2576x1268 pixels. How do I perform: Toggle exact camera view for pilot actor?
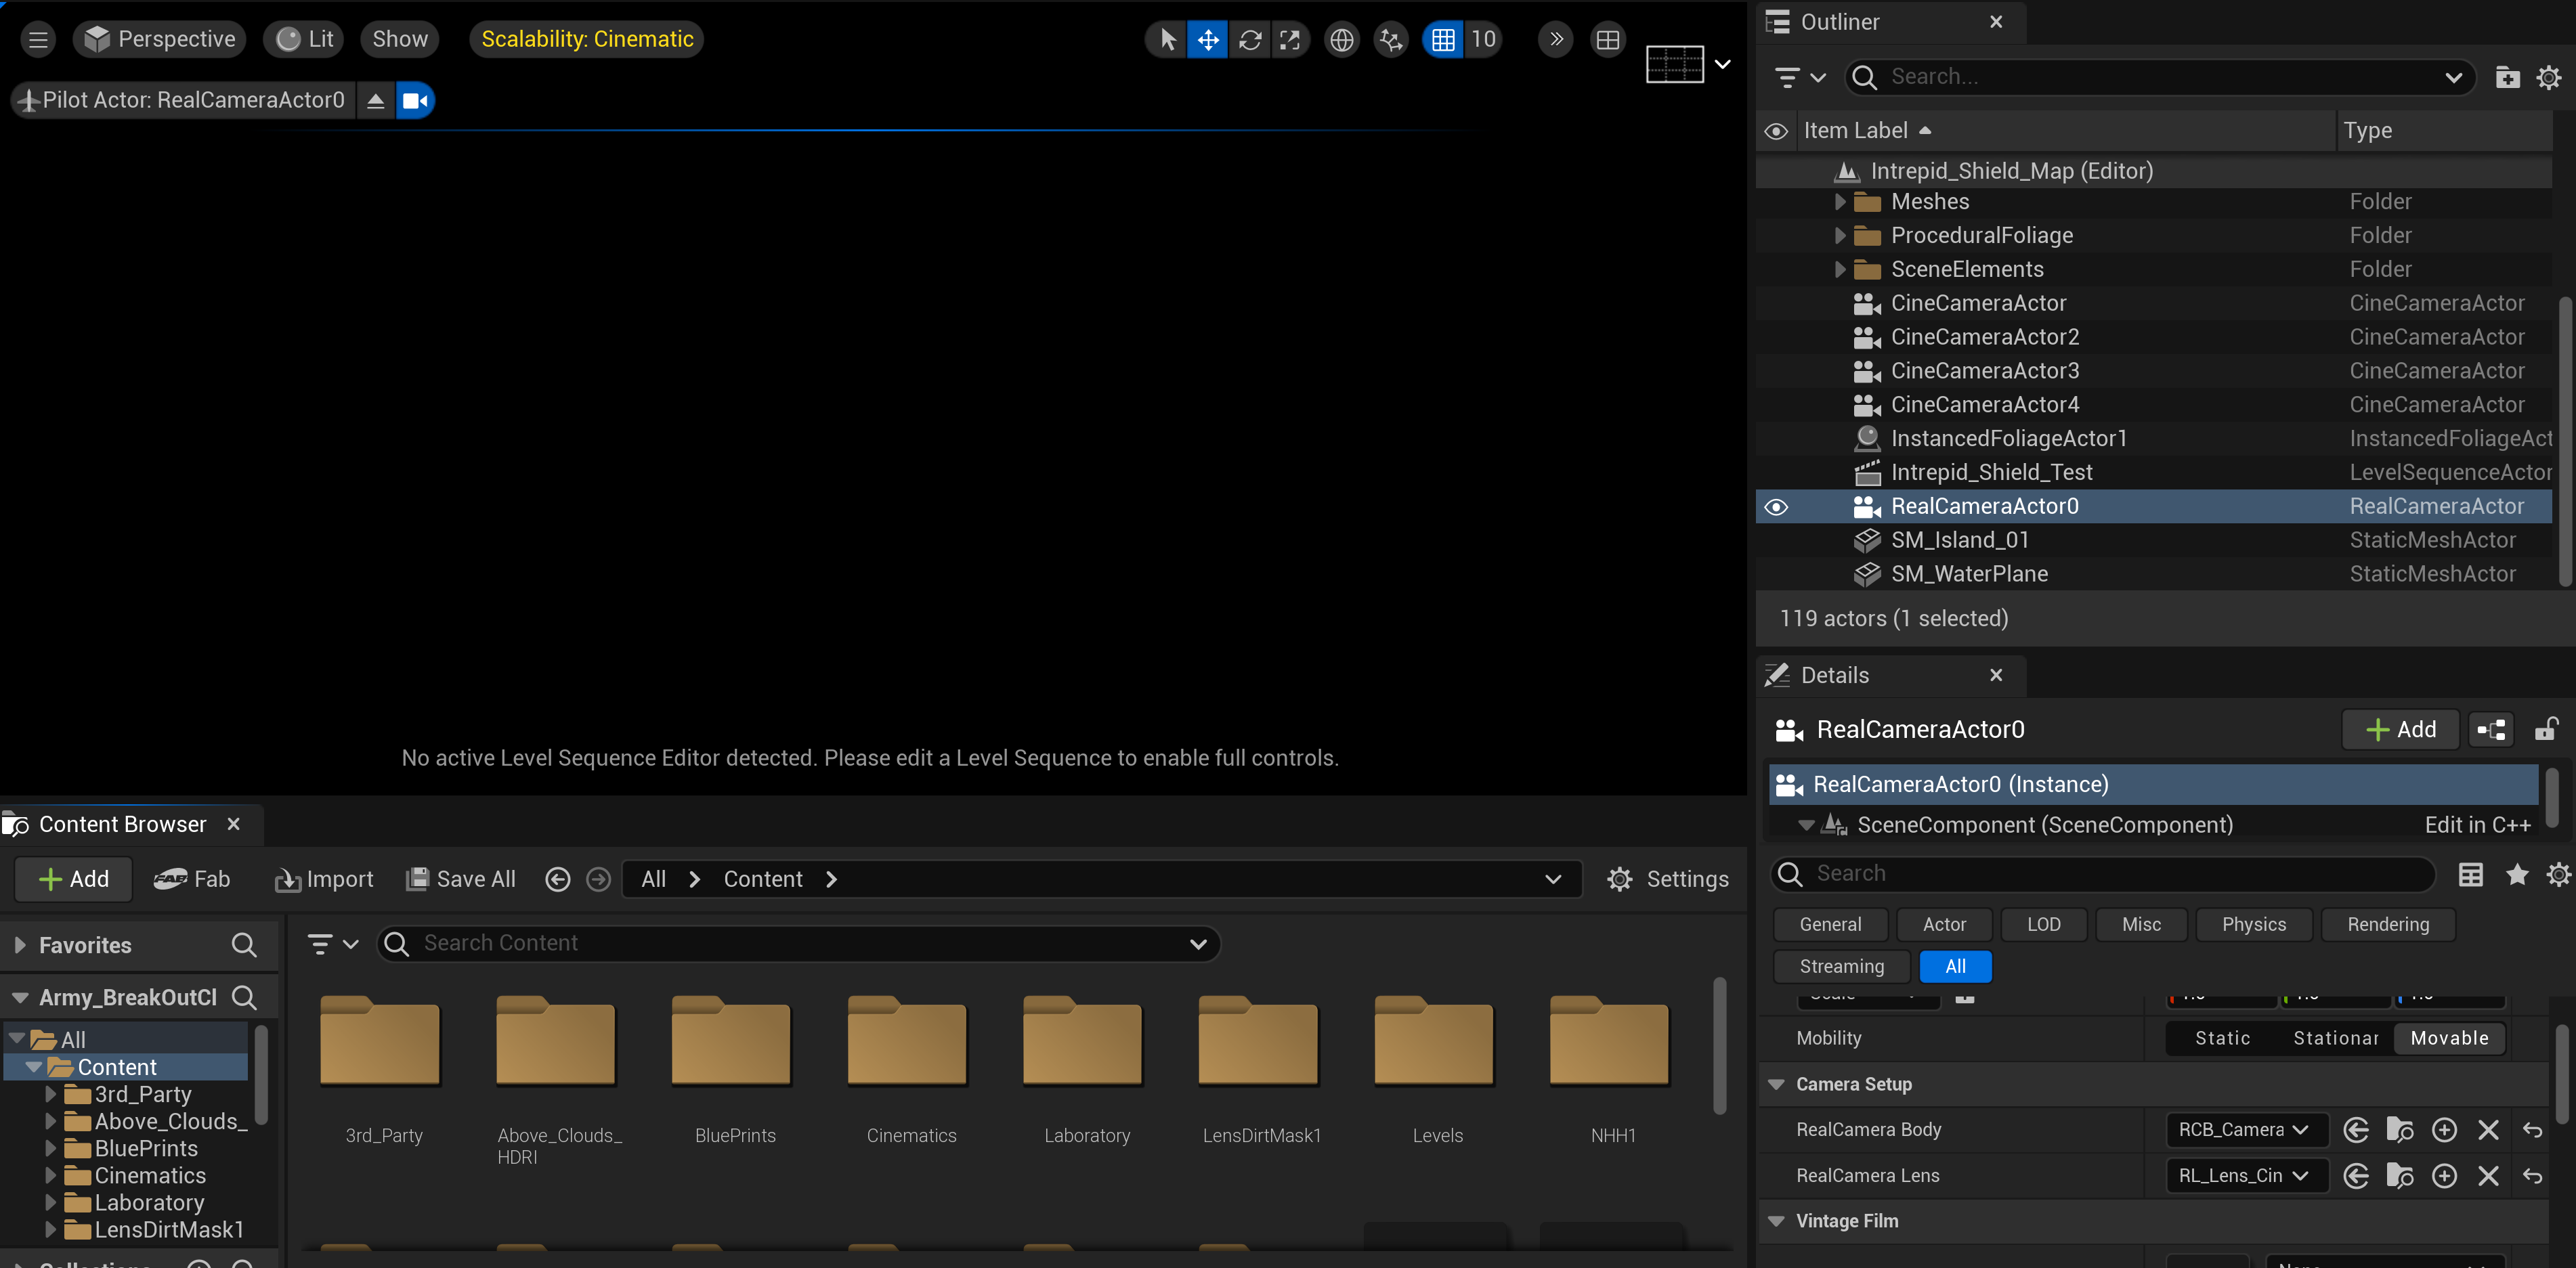(x=415, y=100)
